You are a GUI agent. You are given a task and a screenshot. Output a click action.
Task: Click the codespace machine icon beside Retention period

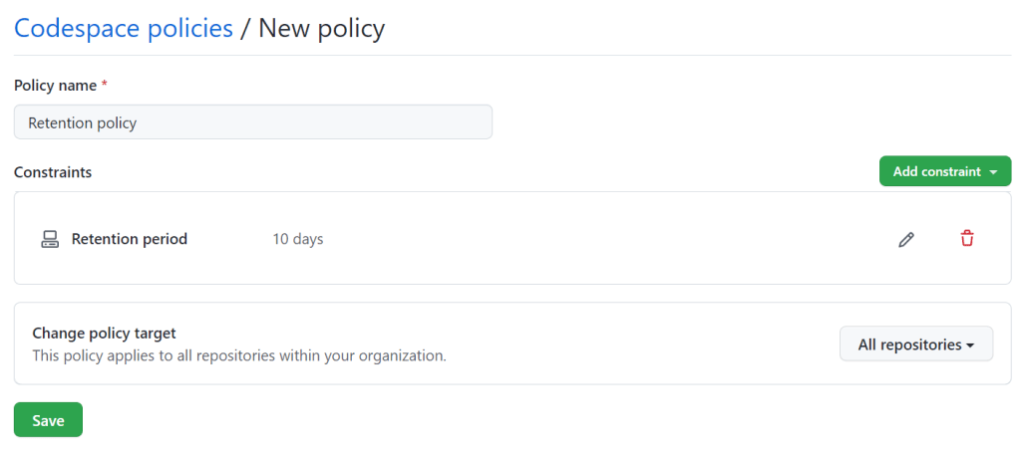click(x=50, y=239)
